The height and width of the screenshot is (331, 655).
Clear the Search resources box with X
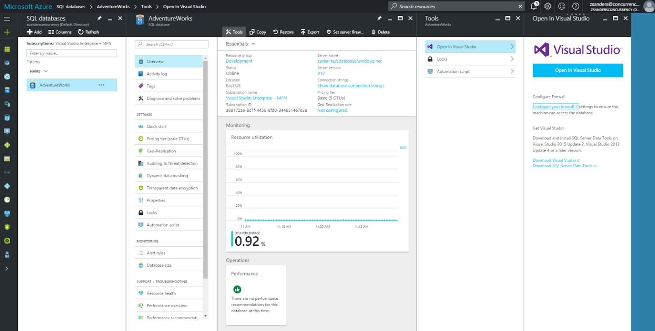(520, 6)
